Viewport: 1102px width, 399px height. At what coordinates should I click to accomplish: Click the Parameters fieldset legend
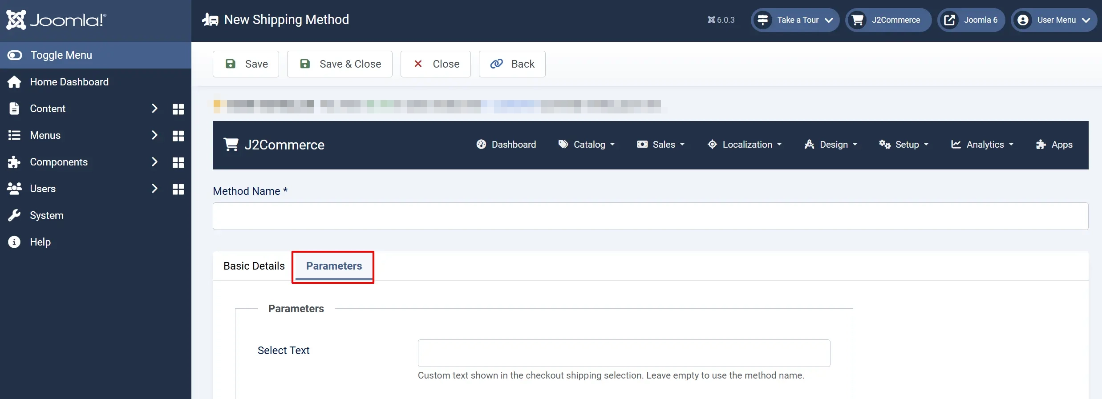tap(296, 309)
